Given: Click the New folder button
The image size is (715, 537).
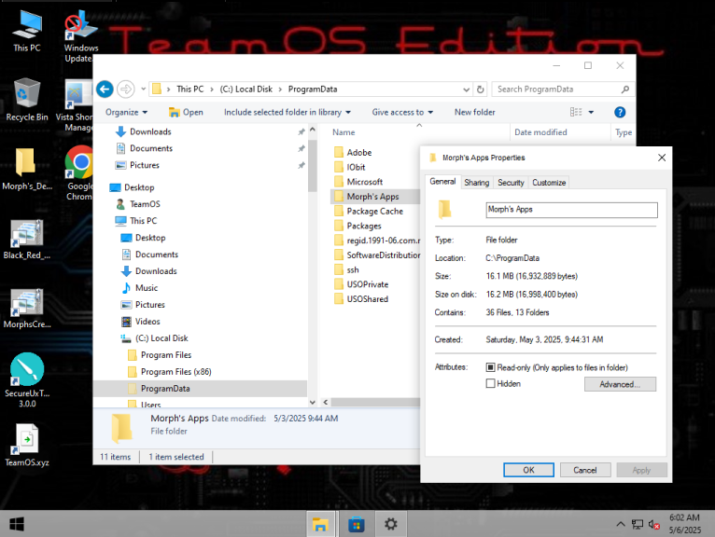Looking at the screenshot, I should tap(474, 112).
